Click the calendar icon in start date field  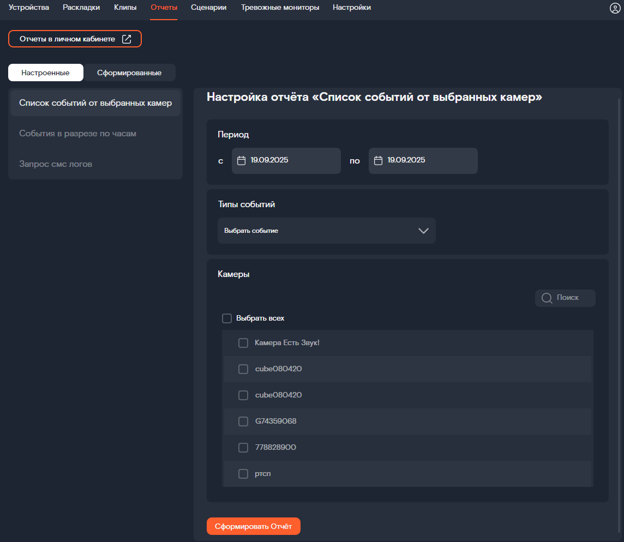tap(241, 160)
